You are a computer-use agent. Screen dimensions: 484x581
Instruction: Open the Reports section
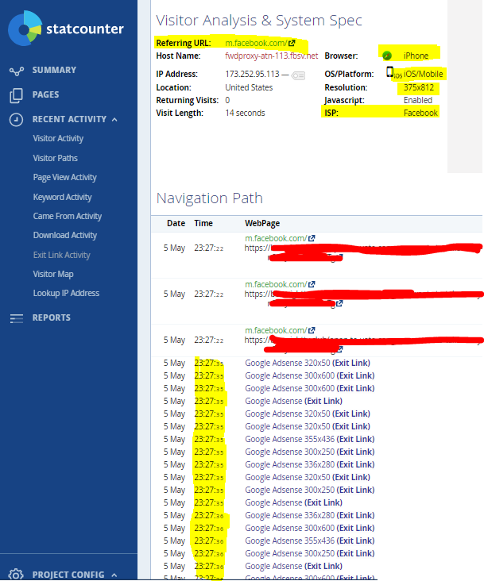click(x=51, y=317)
